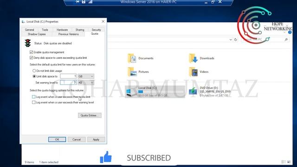Open the General tab
The width and height of the screenshot is (297, 167).
pos(30,30)
